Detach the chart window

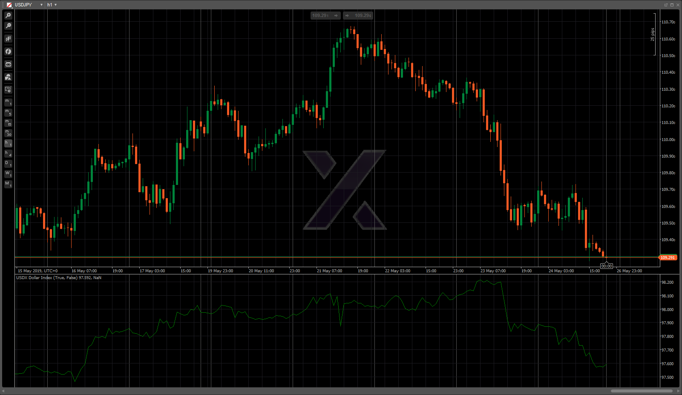pos(666,5)
